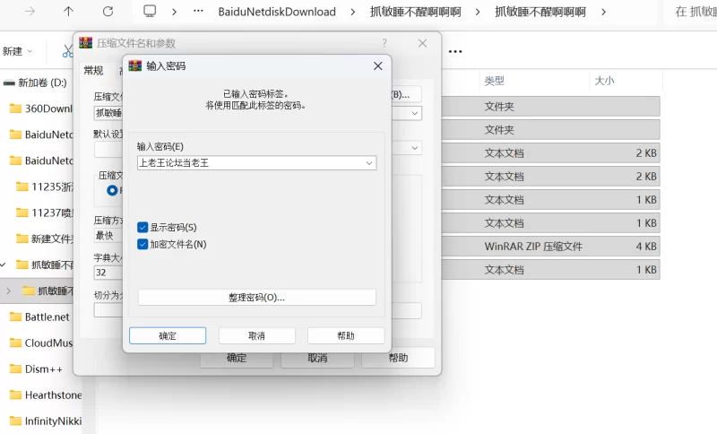The width and height of the screenshot is (717, 434).
Task: Refresh the Explorer folder view
Action: tap(108, 12)
